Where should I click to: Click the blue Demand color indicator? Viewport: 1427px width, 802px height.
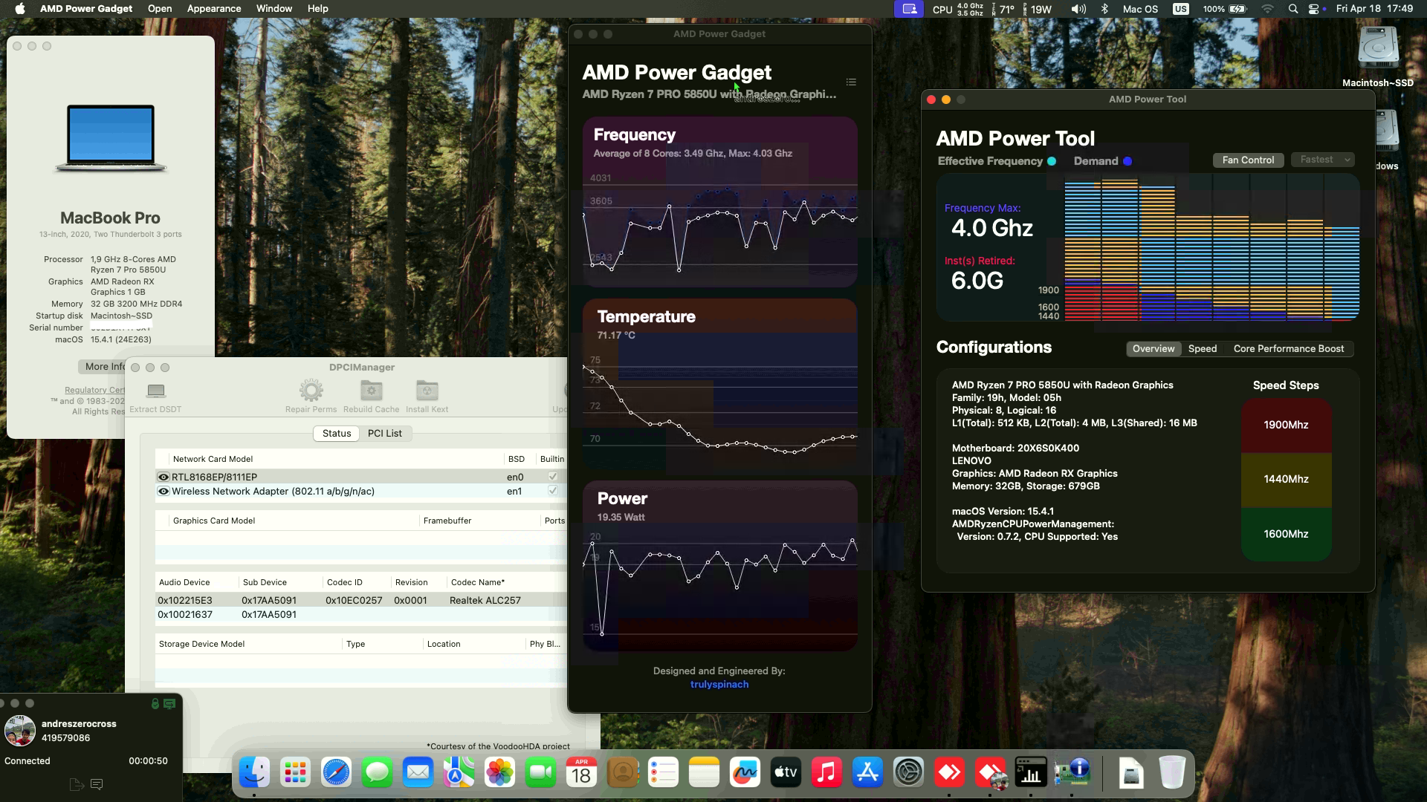(1129, 160)
